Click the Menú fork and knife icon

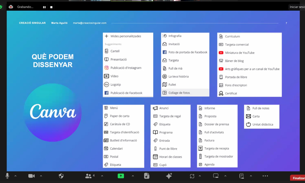(x=106, y=108)
